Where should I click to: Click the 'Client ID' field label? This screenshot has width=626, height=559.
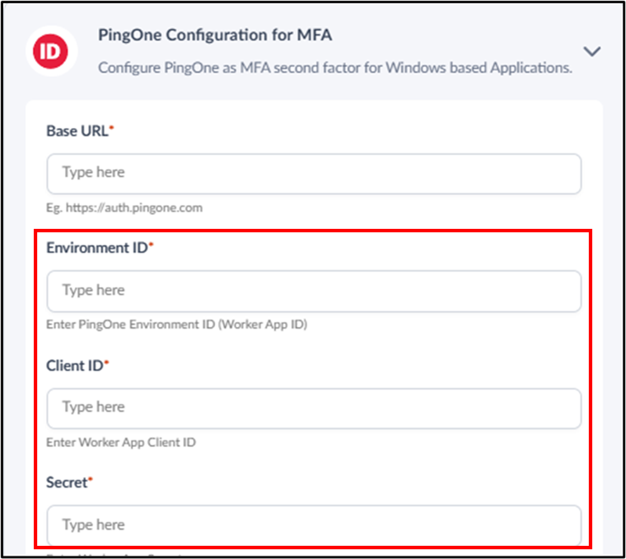(x=74, y=366)
